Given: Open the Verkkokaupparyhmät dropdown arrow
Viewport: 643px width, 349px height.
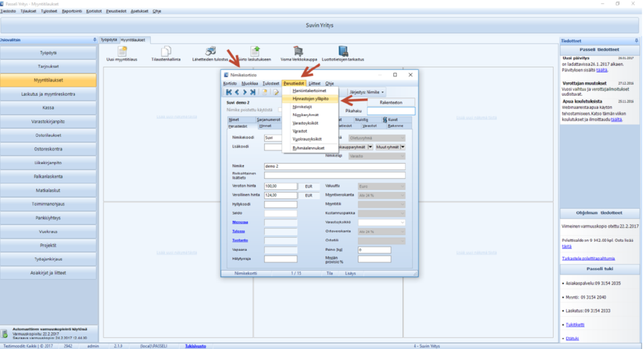Looking at the screenshot, I should 370,147.
